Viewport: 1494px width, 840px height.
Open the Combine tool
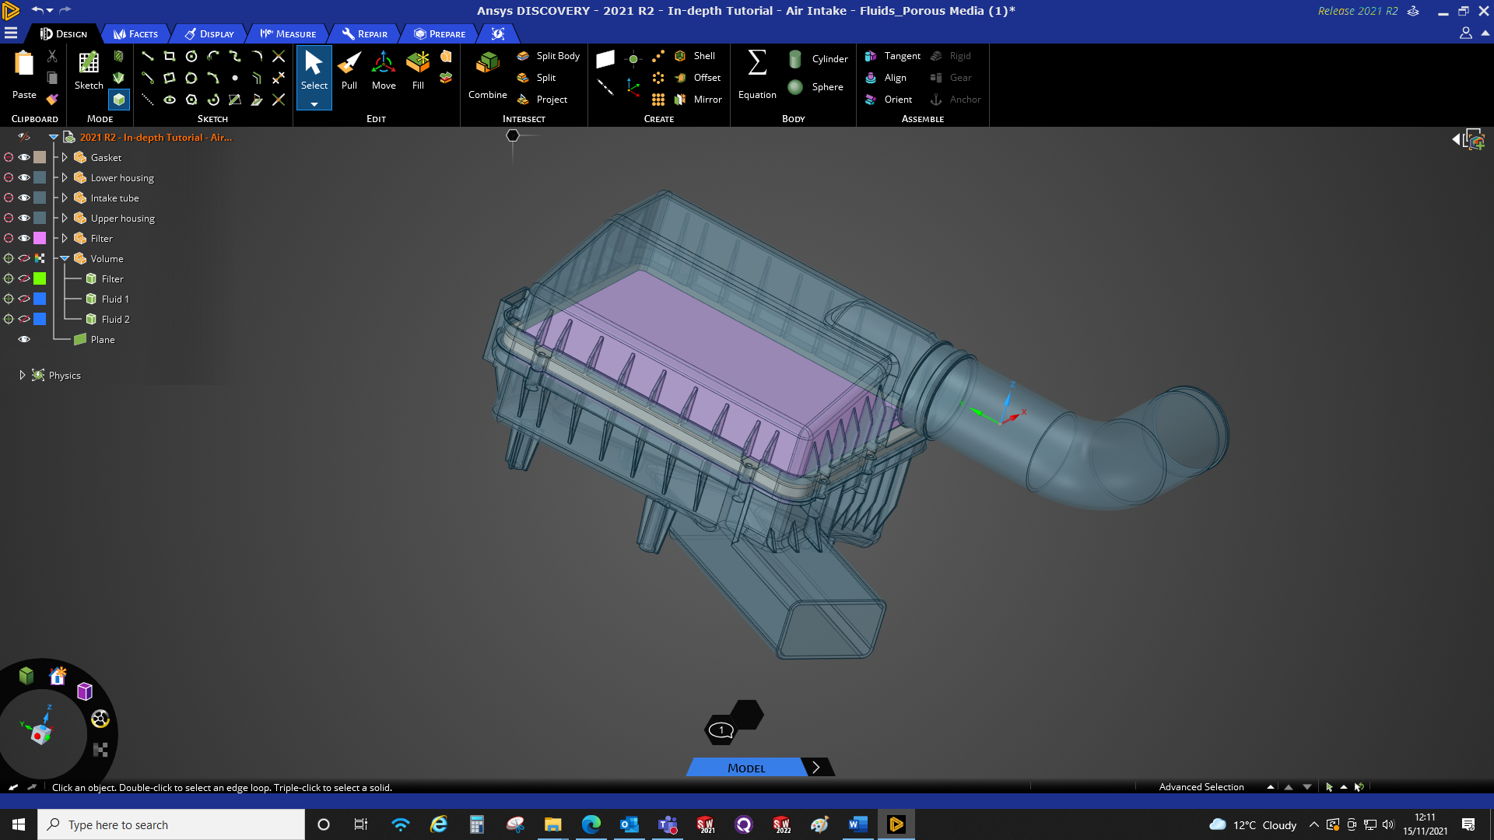point(488,76)
